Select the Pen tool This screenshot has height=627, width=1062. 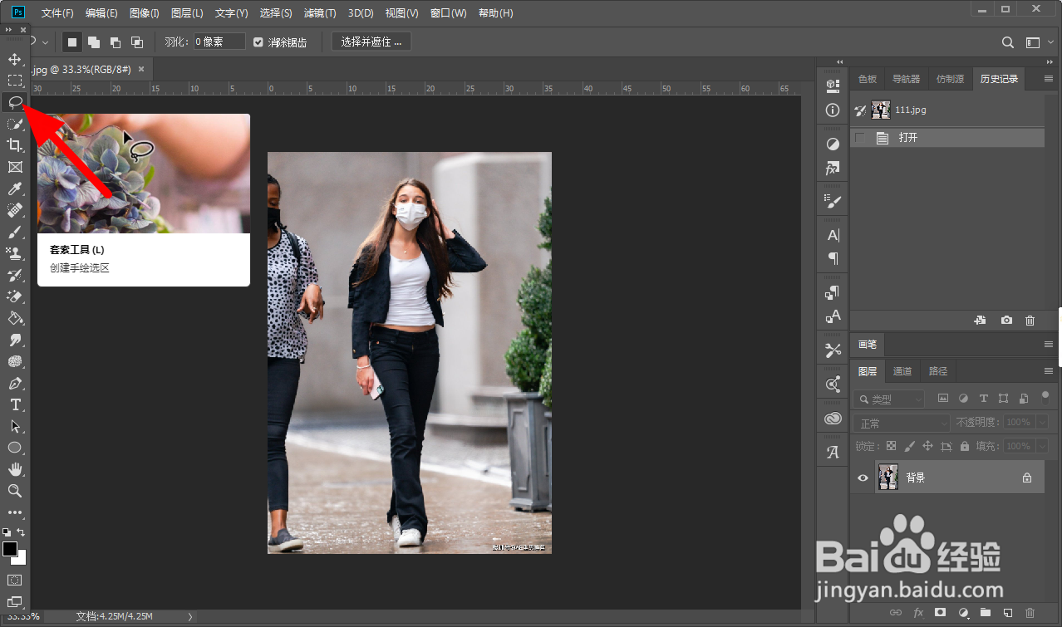point(14,383)
